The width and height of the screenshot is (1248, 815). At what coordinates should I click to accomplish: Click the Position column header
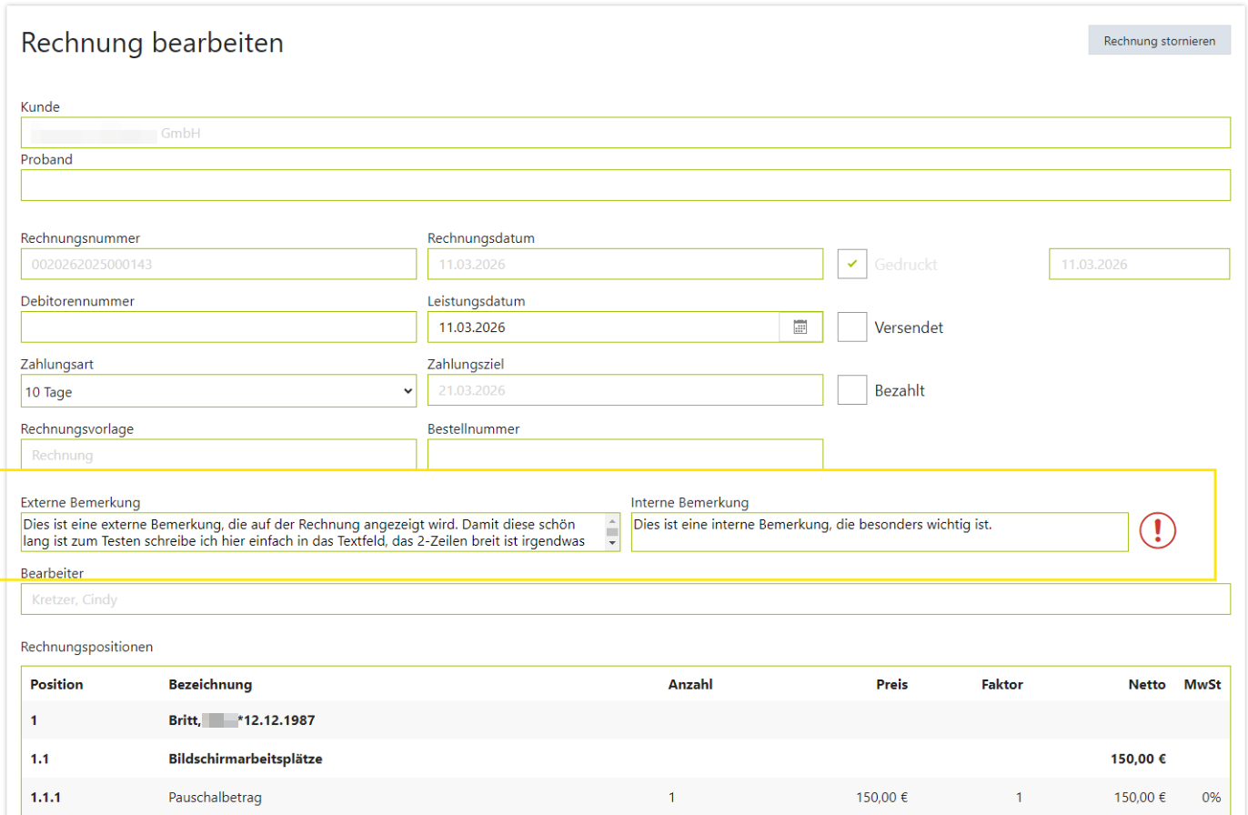click(56, 684)
